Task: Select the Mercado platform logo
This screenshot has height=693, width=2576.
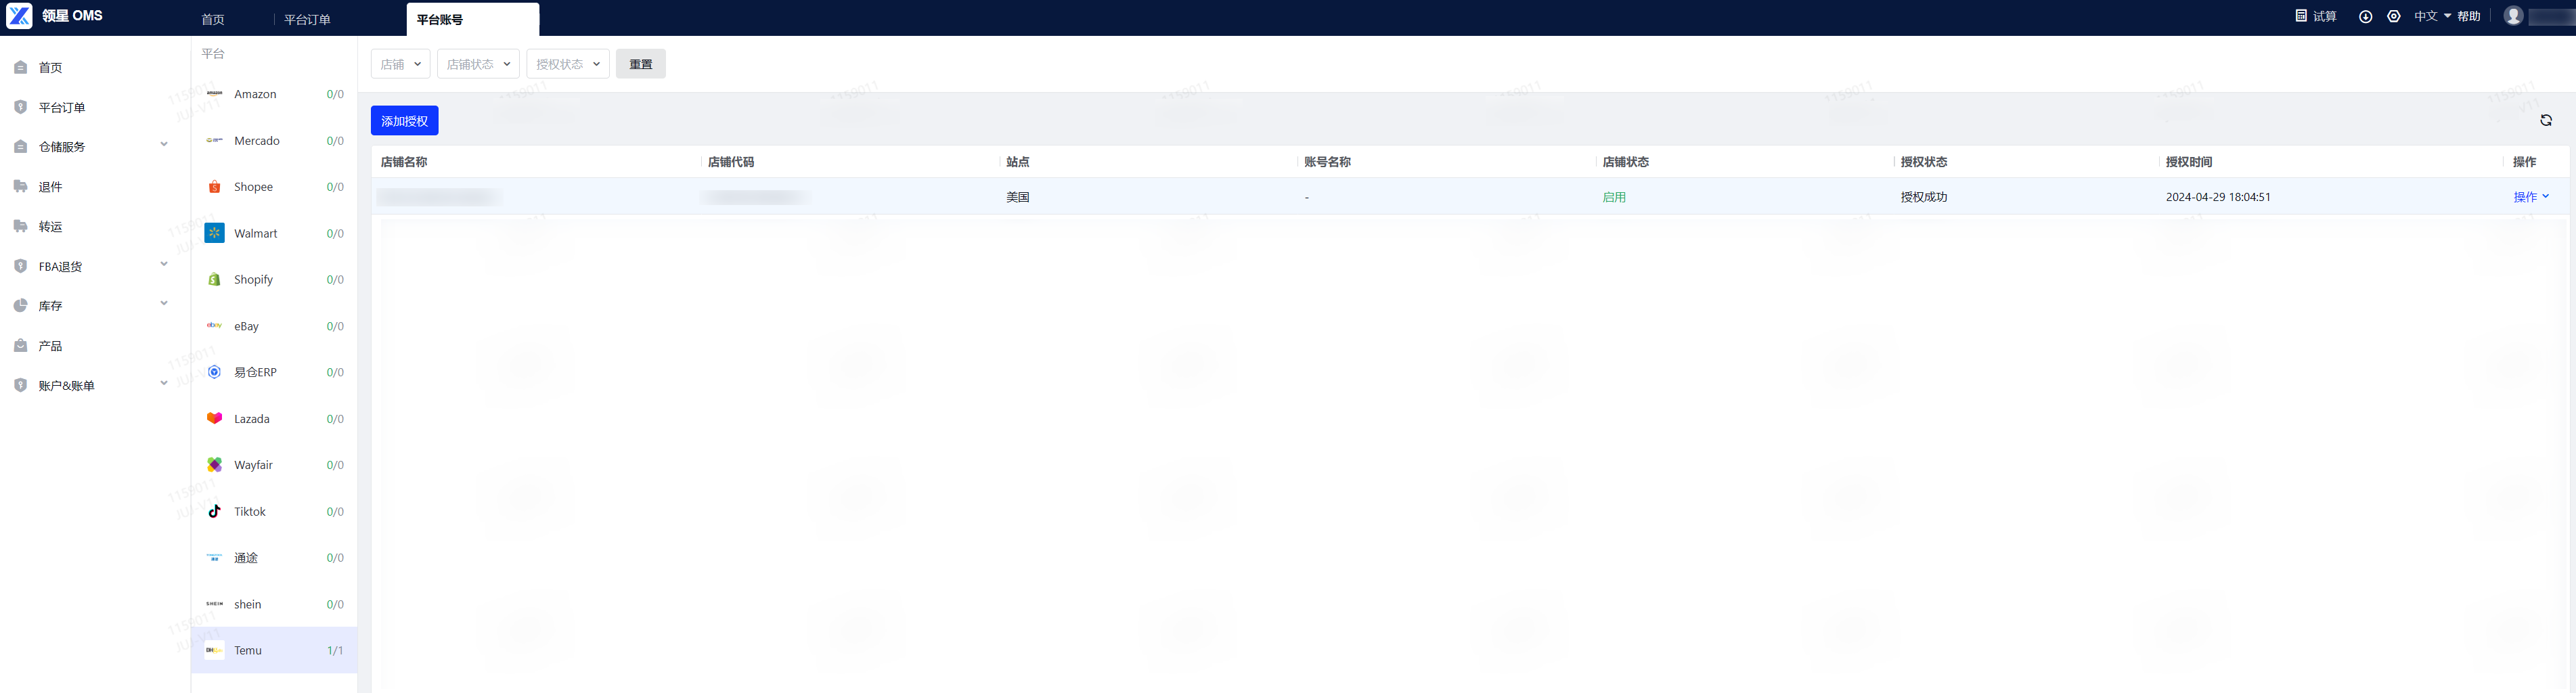Action: (214, 140)
